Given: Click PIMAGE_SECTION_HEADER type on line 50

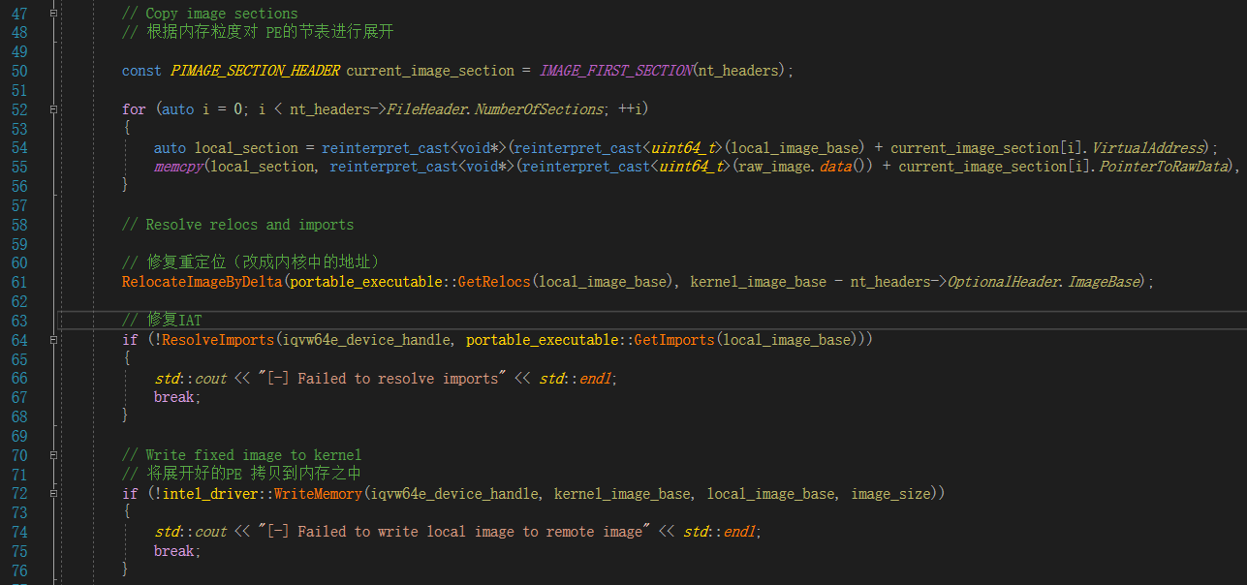Looking at the screenshot, I should click(256, 71).
